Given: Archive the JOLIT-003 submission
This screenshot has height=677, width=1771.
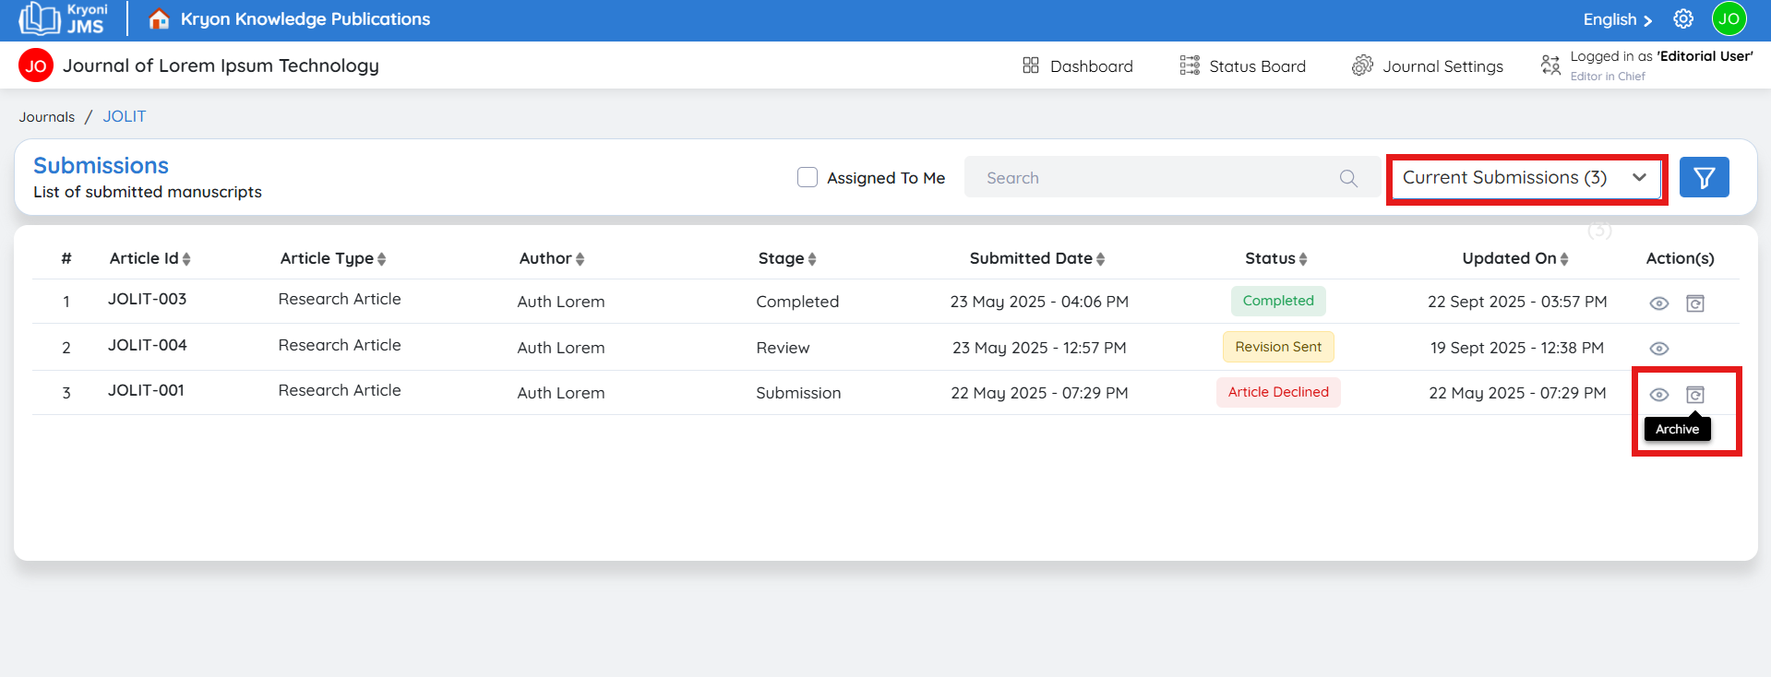Looking at the screenshot, I should coord(1694,303).
